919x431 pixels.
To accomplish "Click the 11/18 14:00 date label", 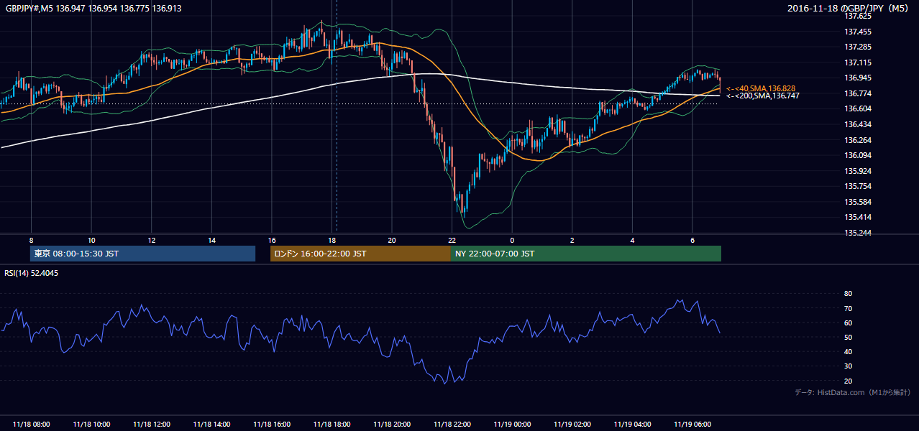I will coord(211,425).
